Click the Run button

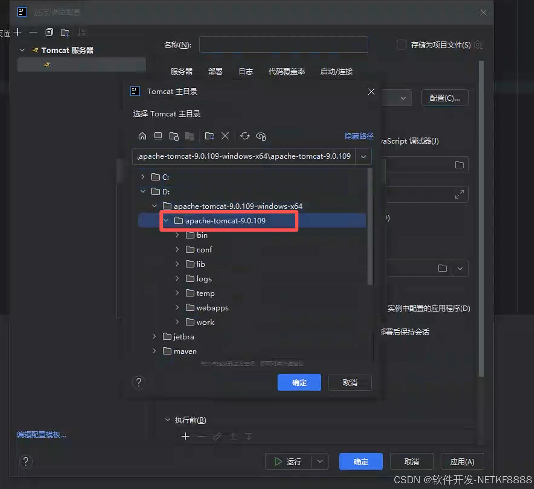tap(288, 461)
